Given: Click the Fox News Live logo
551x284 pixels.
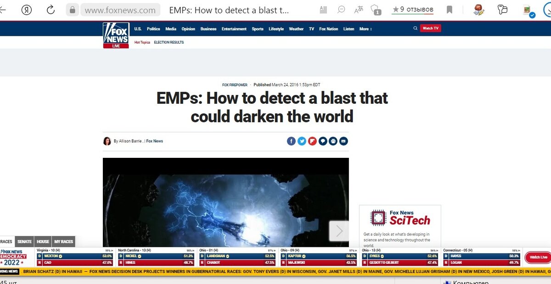Looking at the screenshot, I should point(116,35).
